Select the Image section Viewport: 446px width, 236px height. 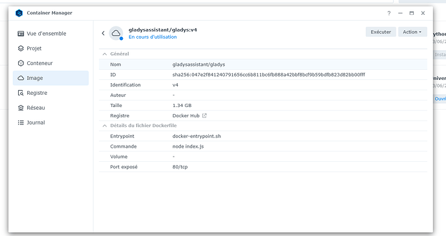50,78
